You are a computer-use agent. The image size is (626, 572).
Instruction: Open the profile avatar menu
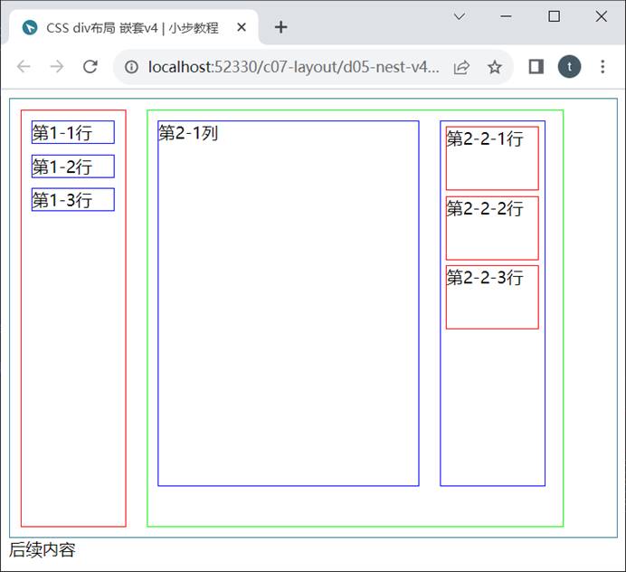[569, 67]
